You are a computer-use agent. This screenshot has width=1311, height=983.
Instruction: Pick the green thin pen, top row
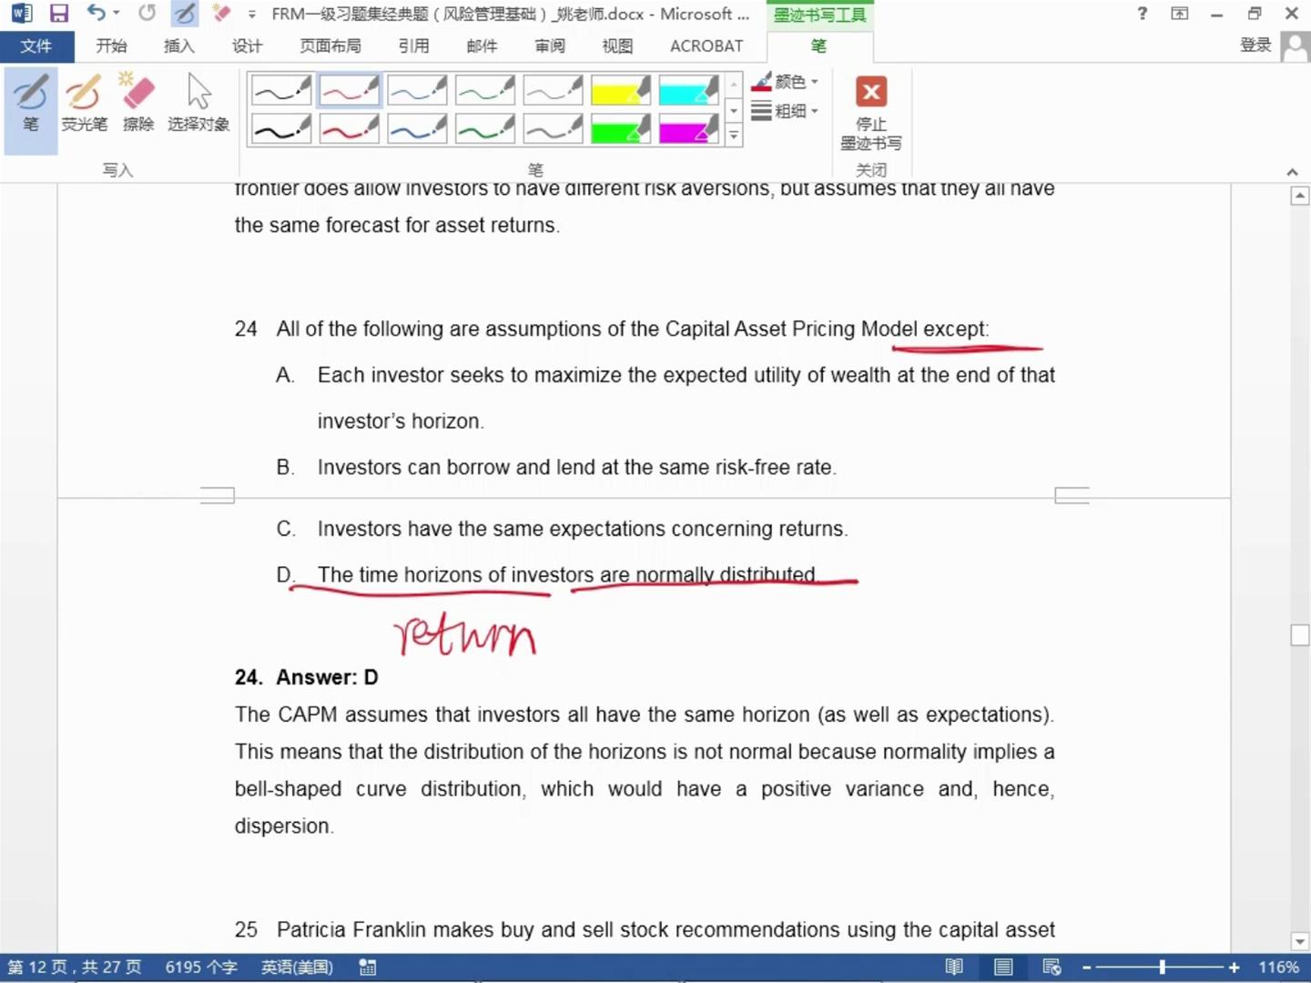pyautogui.click(x=485, y=91)
